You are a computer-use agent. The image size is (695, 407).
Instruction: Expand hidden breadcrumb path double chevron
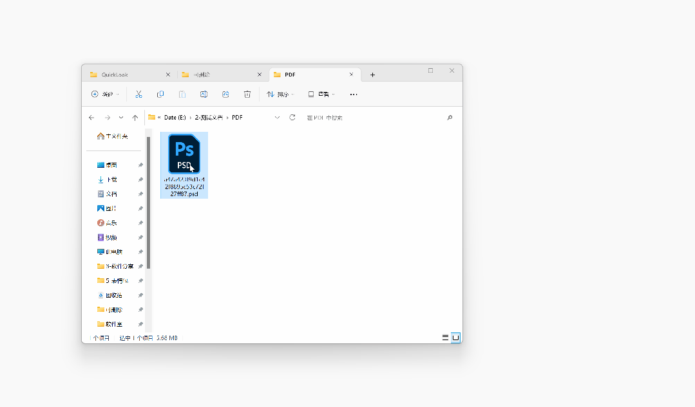click(159, 118)
